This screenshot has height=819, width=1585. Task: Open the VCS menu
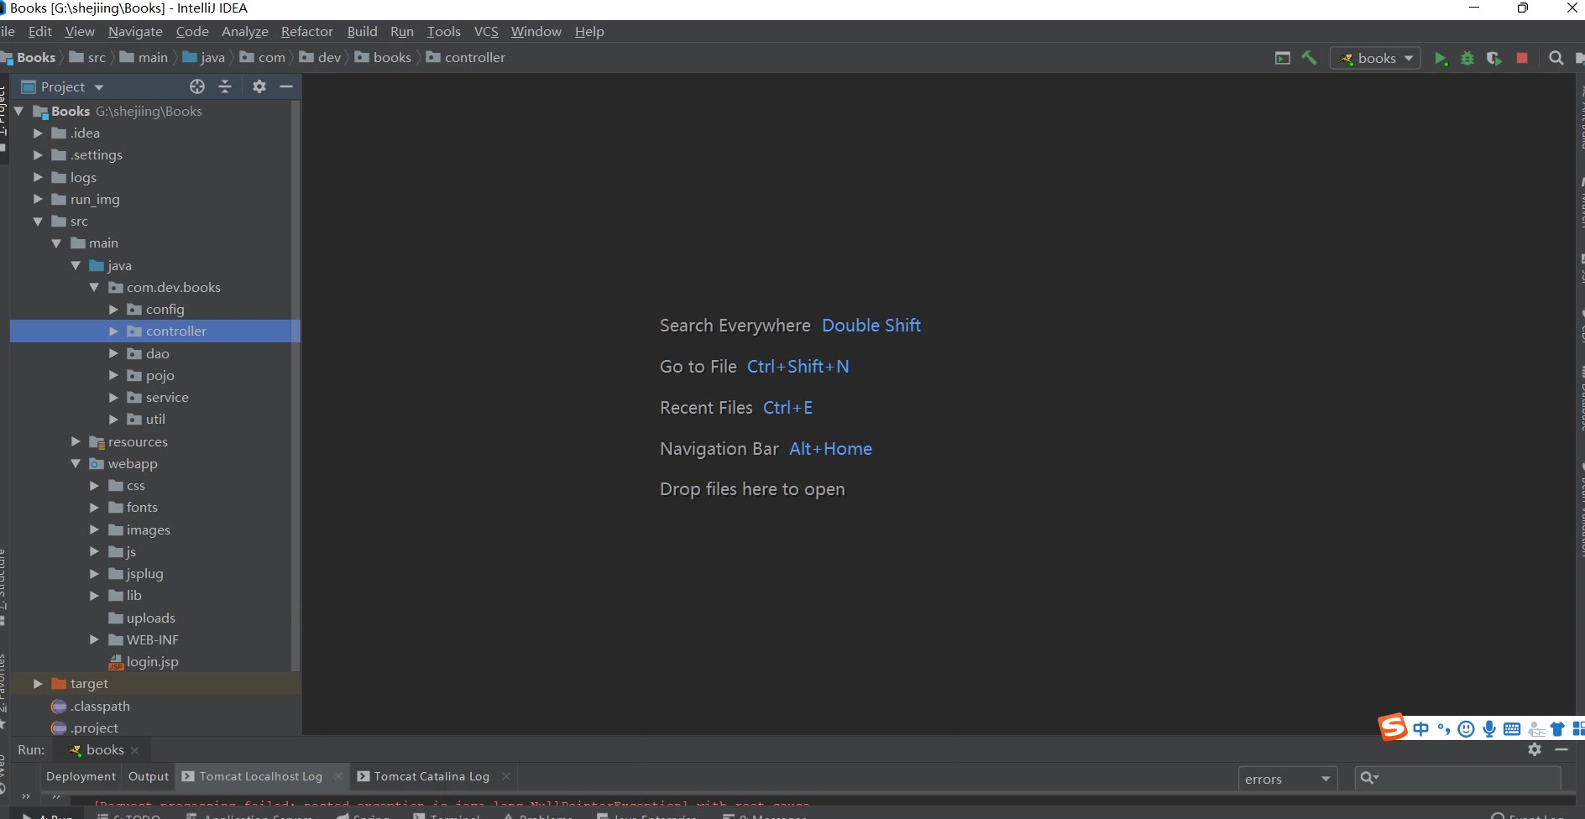click(486, 31)
